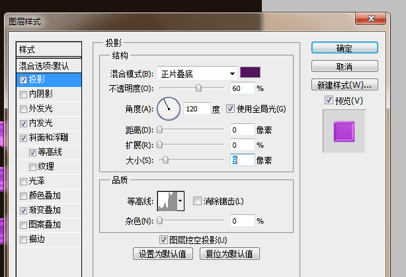Image resolution: width=406 pixels, height=277 pixels.
Task: Uncheck the 等高线 sub-item checkbox
Action: 32,152
